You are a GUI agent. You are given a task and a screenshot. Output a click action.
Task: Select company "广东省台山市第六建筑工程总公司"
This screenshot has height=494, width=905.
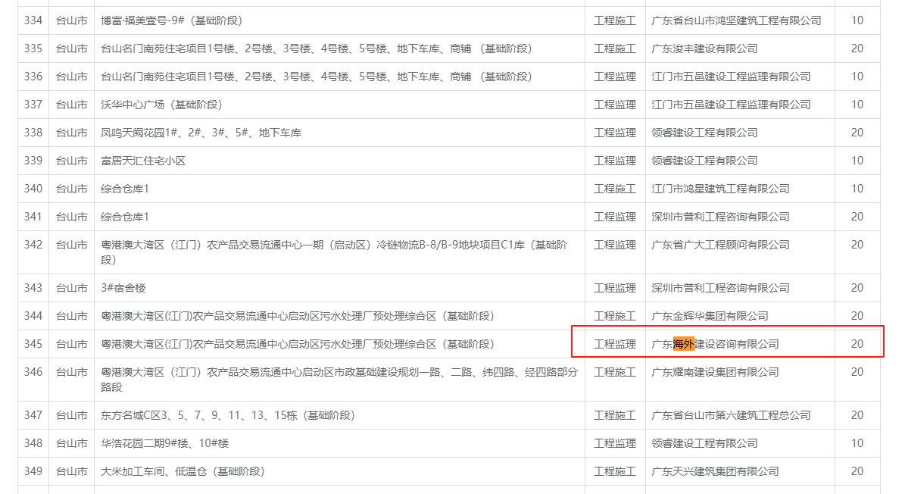[731, 415]
